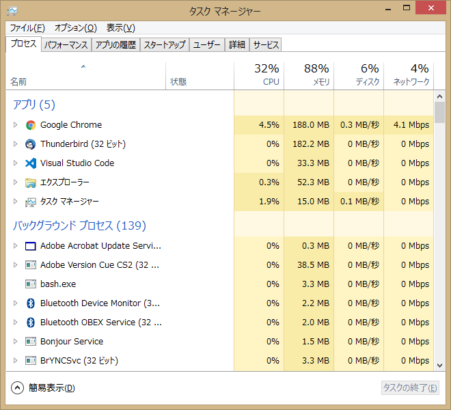Image resolution: width=451 pixels, height=410 pixels.
Task: Switch to the 詳細 tab
Action: click(x=237, y=45)
